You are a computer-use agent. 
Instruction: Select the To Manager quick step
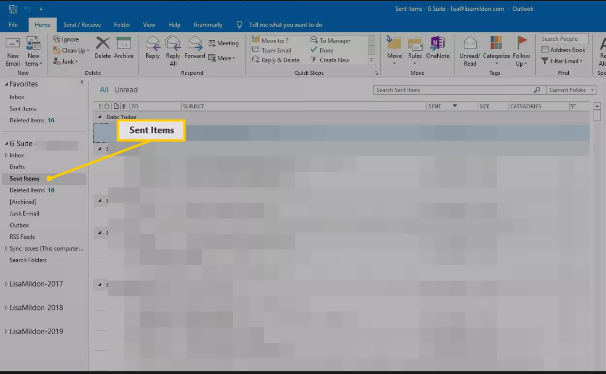330,40
